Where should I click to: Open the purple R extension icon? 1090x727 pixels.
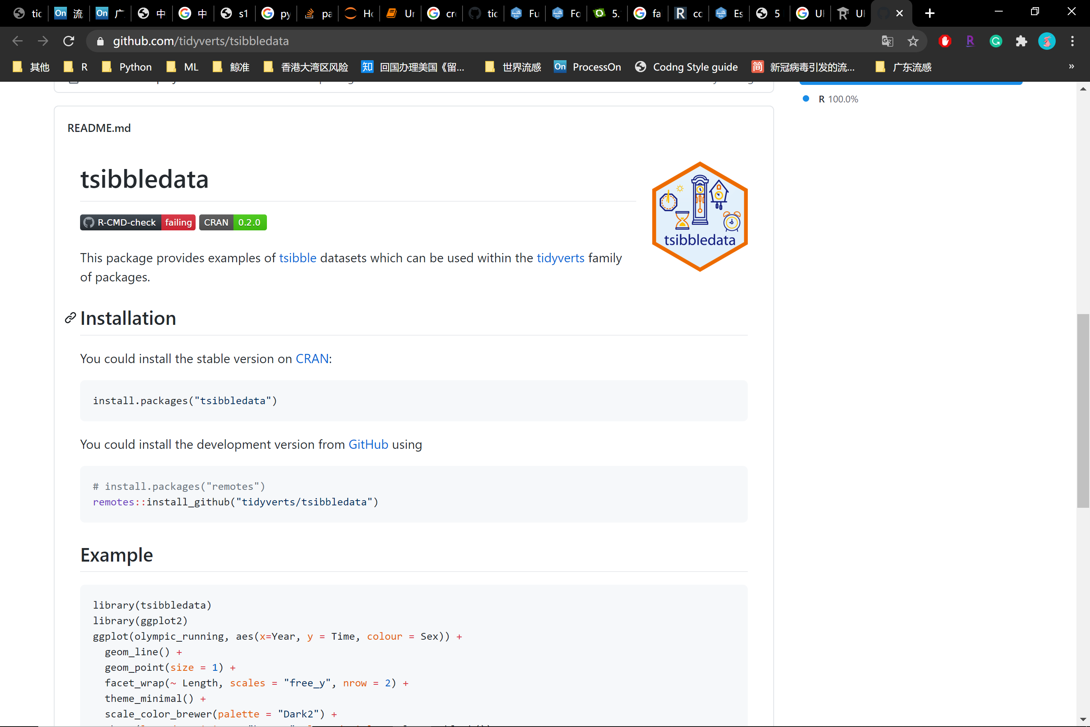(970, 41)
